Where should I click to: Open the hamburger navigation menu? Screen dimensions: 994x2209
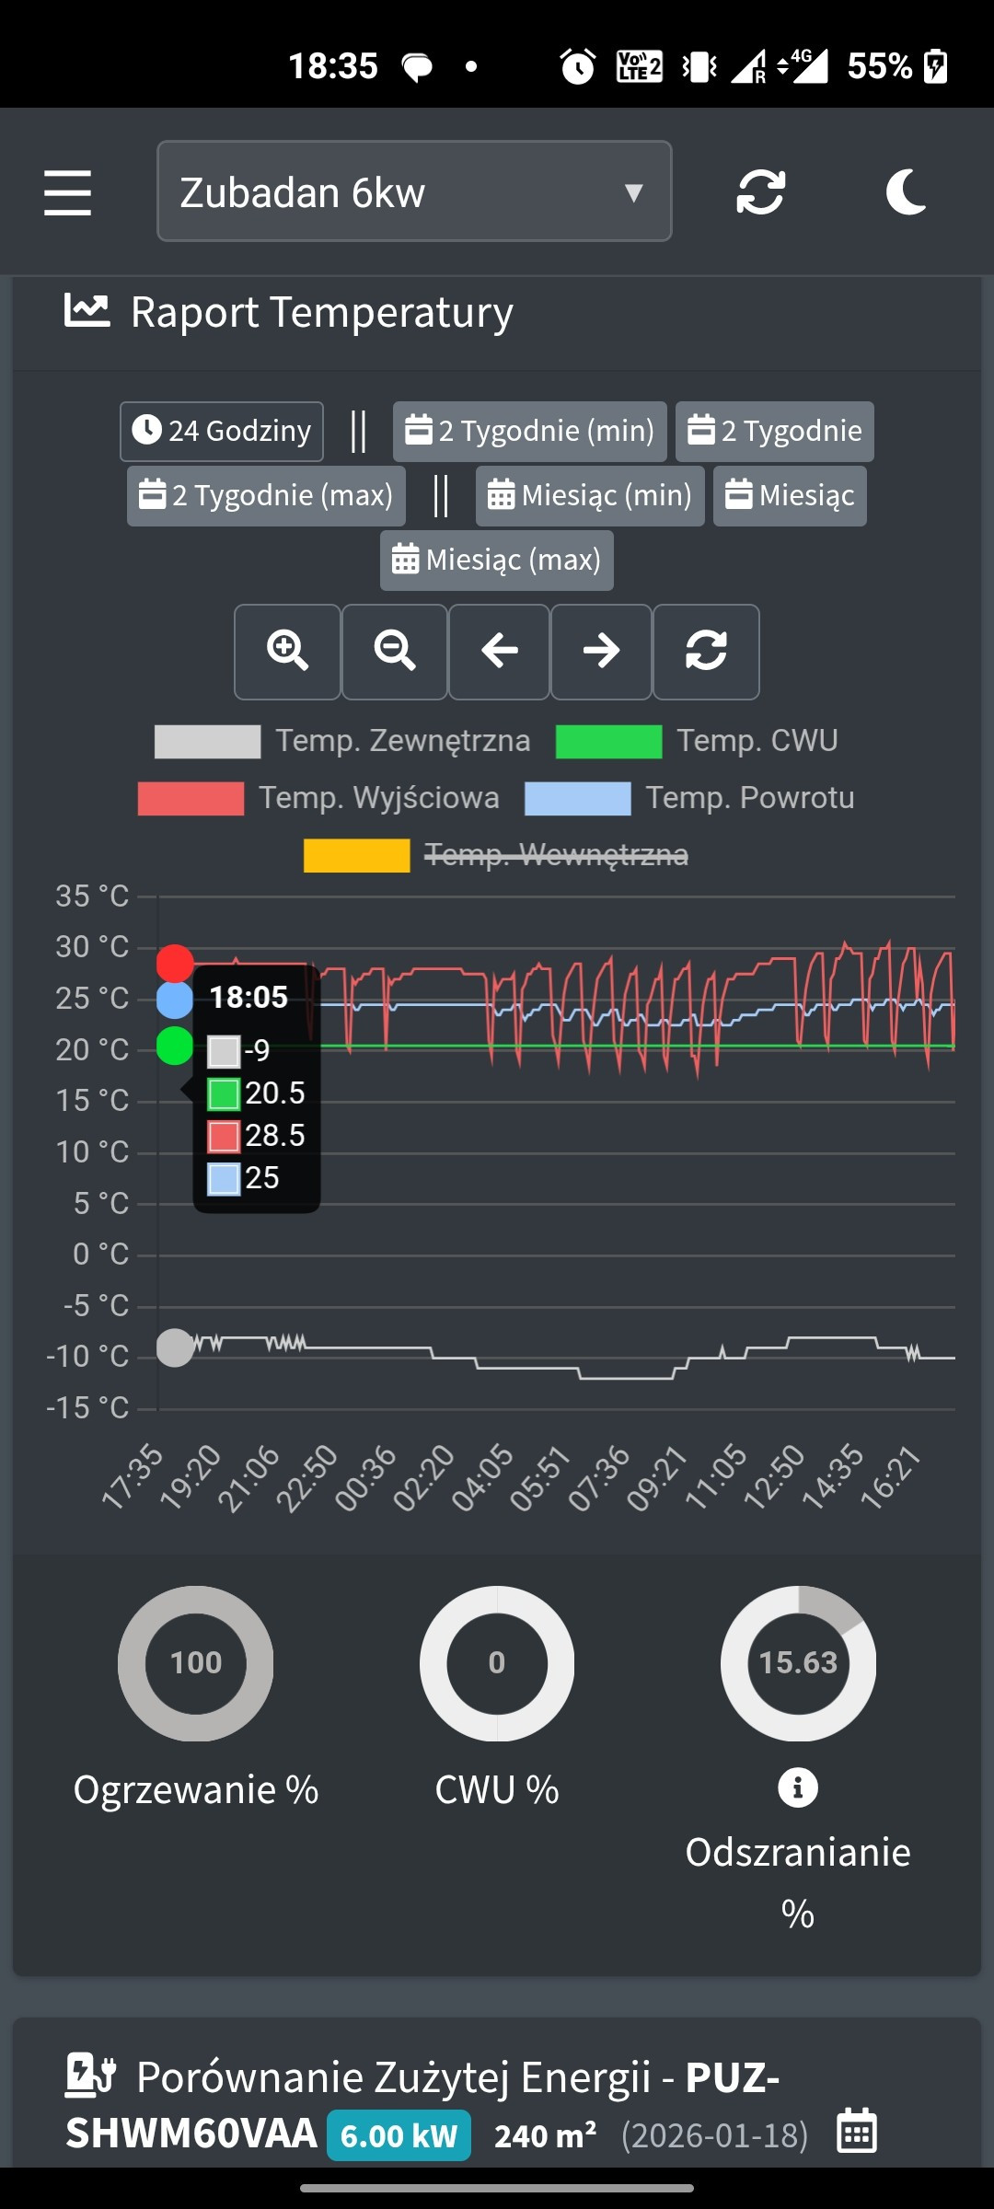(x=67, y=192)
